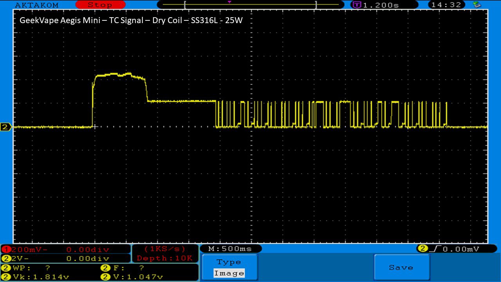The image size is (501, 282).
Task: Click the red channel 1 badge at 200mV
Action: tap(6, 249)
